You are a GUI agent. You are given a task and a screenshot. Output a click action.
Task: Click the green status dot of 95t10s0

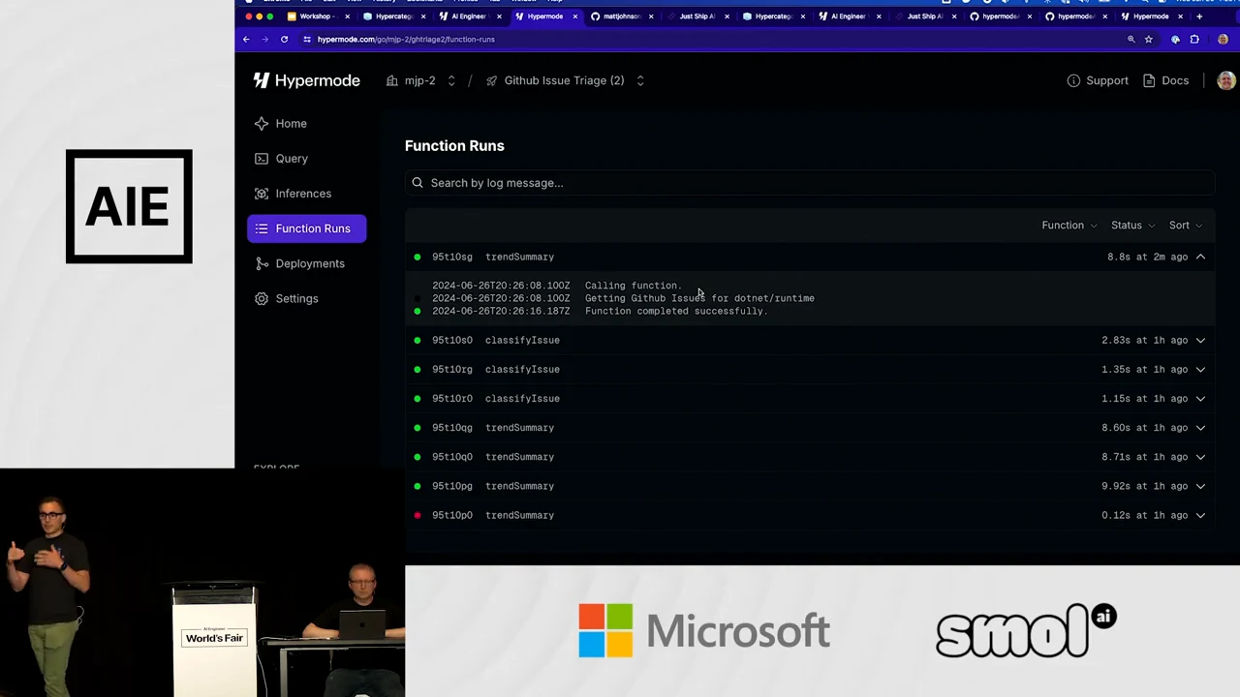pyautogui.click(x=418, y=340)
